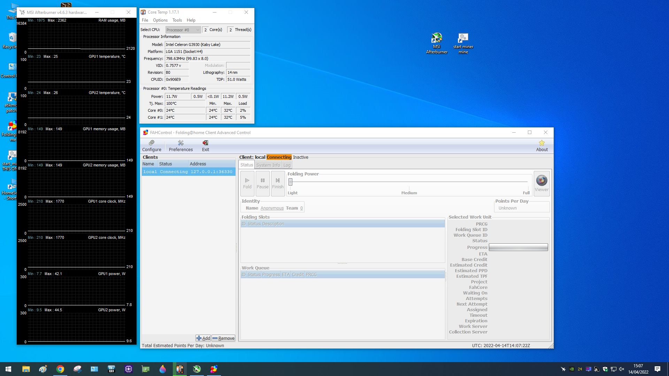This screenshot has width=669, height=376.
Task: Click the taskbar clock showing 15:07
Action: 638,369
